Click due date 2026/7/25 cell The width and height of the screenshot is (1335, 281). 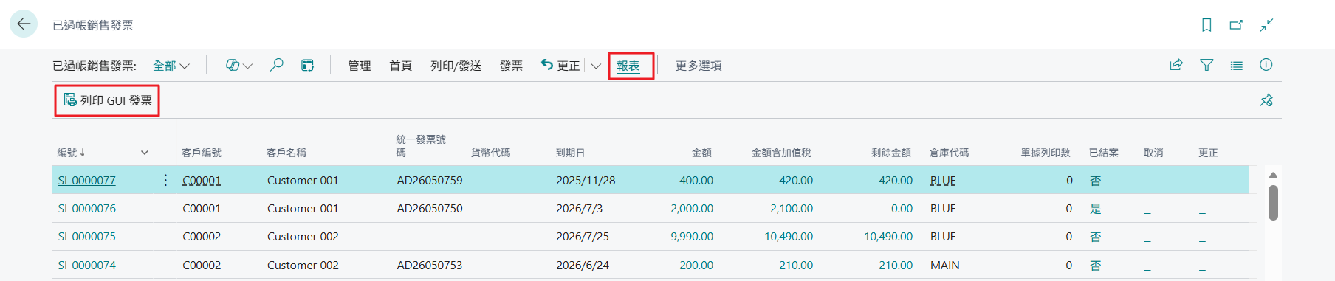[583, 236]
